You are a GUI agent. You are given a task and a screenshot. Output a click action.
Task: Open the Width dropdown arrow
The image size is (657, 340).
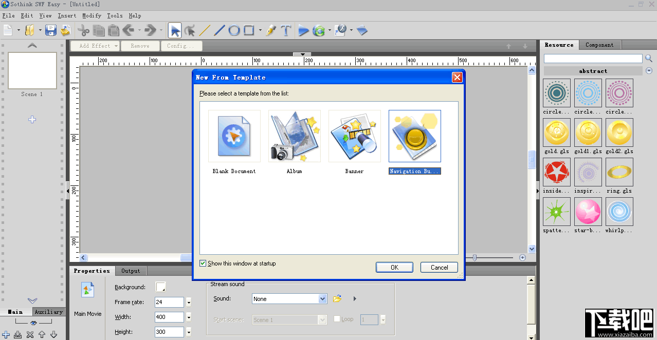(x=189, y=317)
